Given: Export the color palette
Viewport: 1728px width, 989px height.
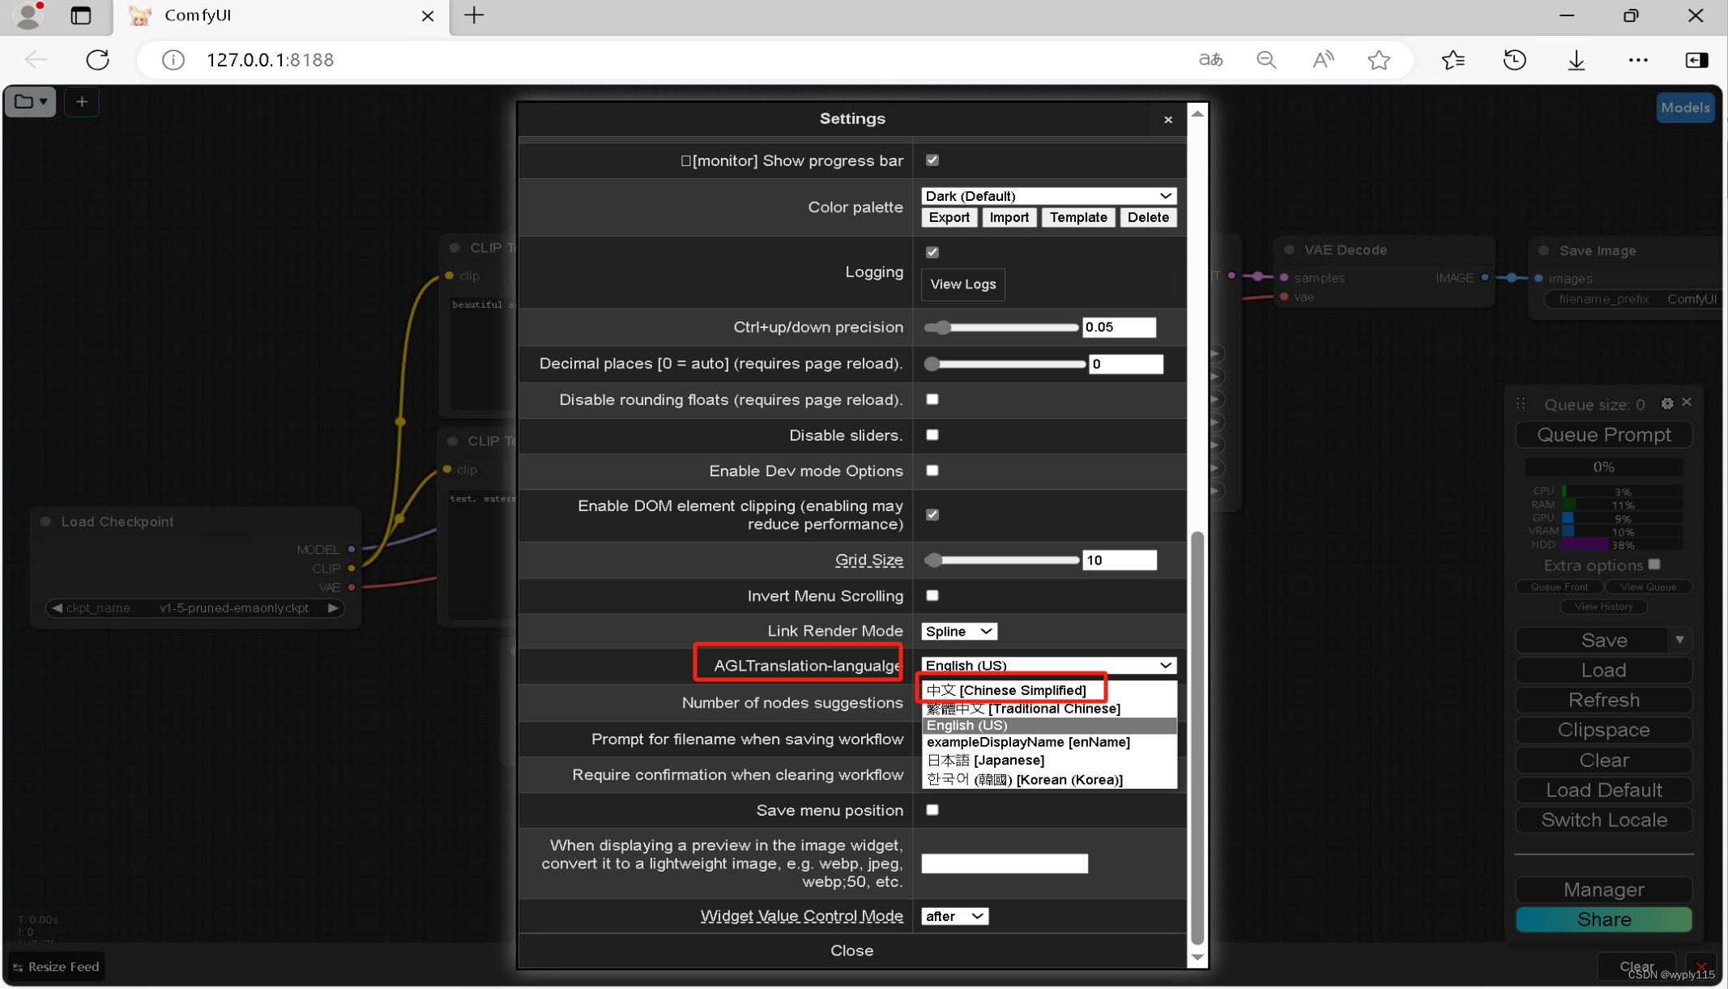Looking at the screenshot, I should pos(949,217).
